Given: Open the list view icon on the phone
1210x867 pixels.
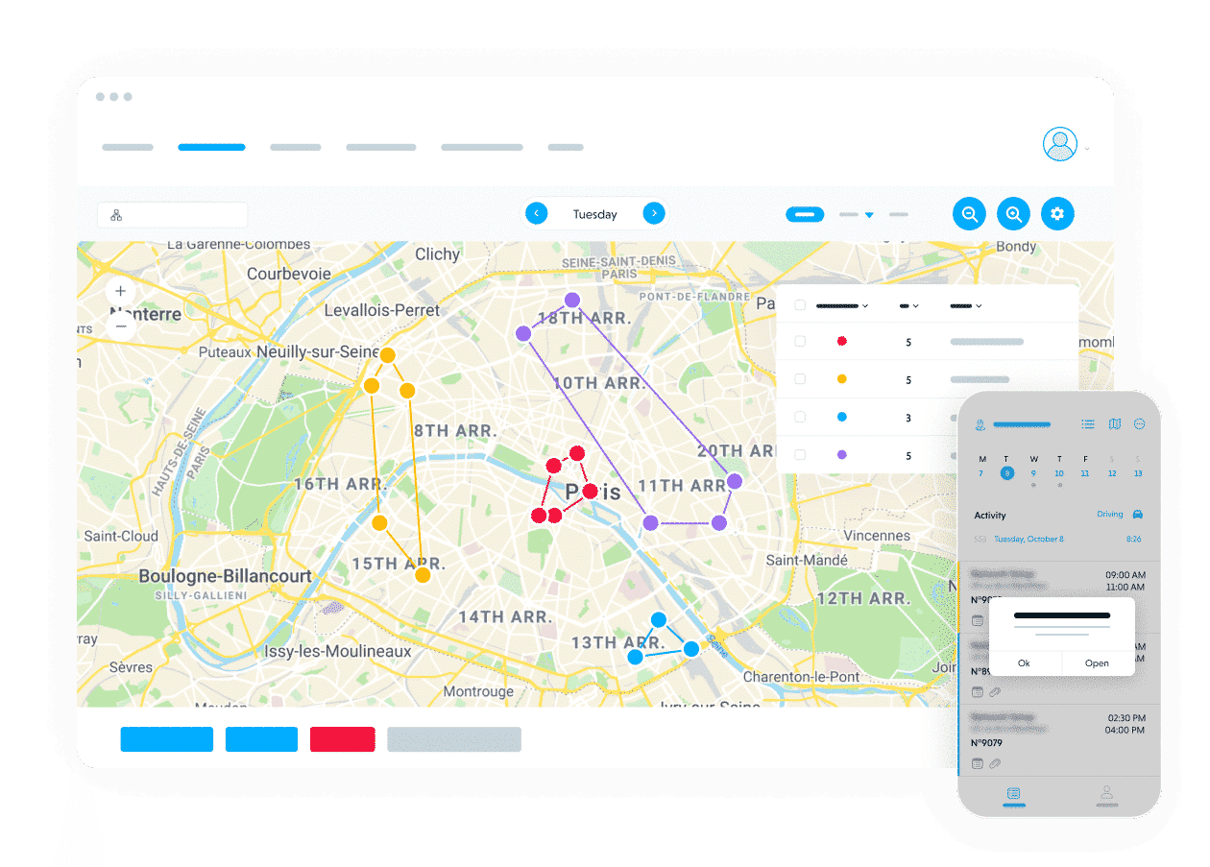Looking at the screenshot, I should (x=1088, y=423).
